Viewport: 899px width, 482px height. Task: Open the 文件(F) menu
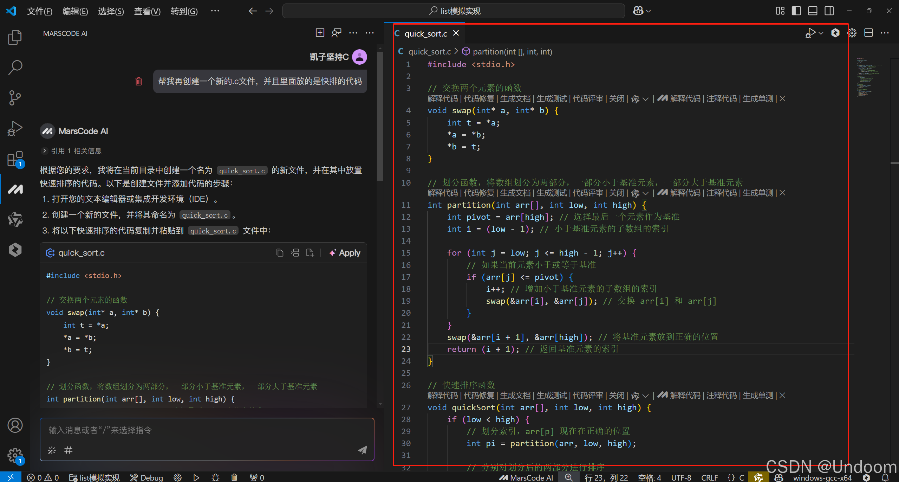40,11
